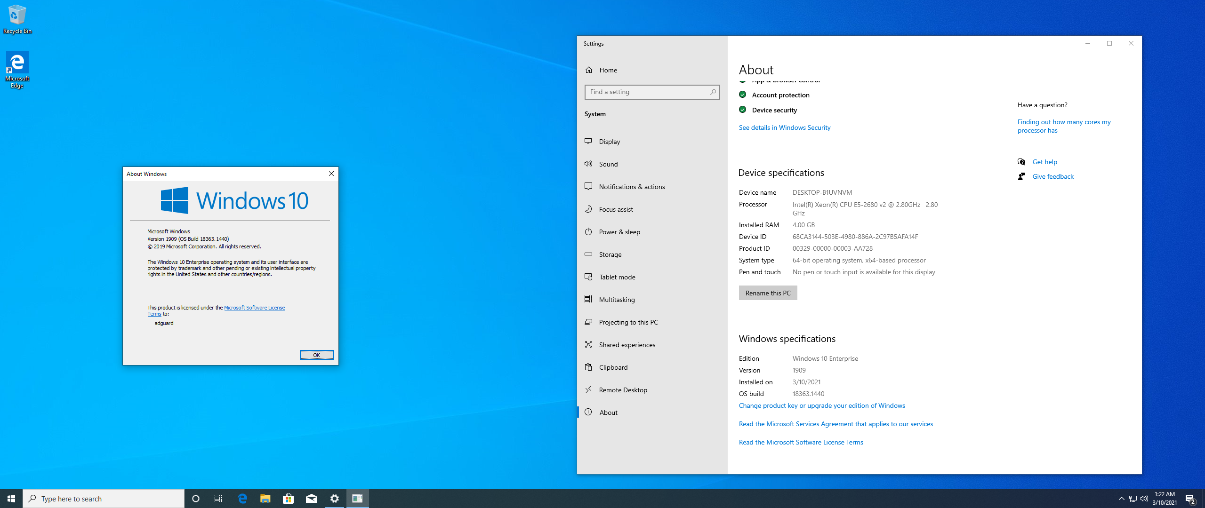
Task: Select the Tablet mode icon
Action: click(x=588, y=277)
